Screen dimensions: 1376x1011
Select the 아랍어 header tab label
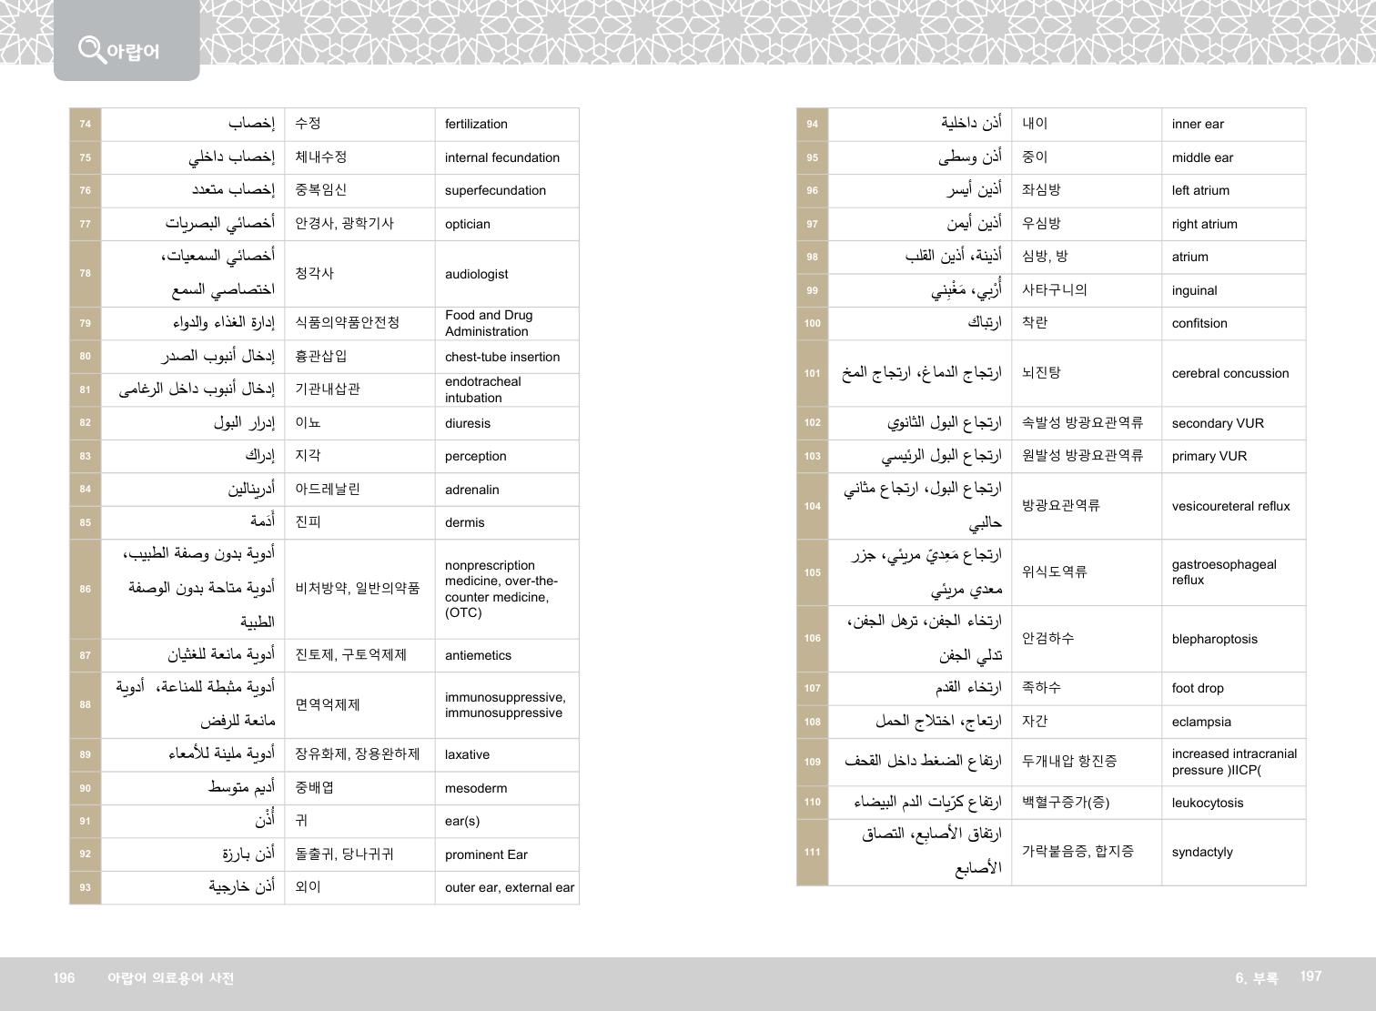point(133,51)
